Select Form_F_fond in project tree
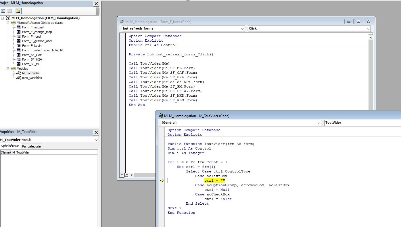The image size is (401, 227). tap(31, 36)
